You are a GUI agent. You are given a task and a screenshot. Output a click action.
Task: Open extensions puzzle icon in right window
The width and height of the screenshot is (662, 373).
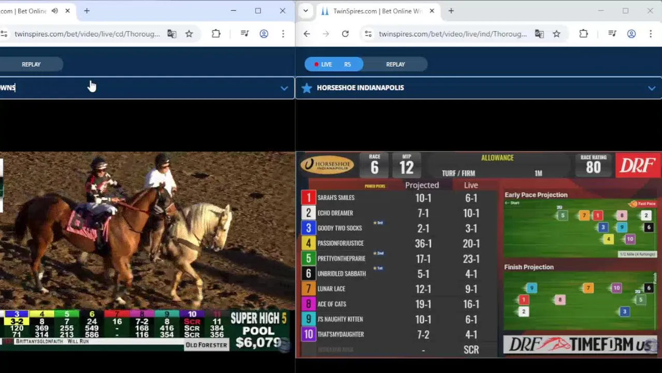583,34
